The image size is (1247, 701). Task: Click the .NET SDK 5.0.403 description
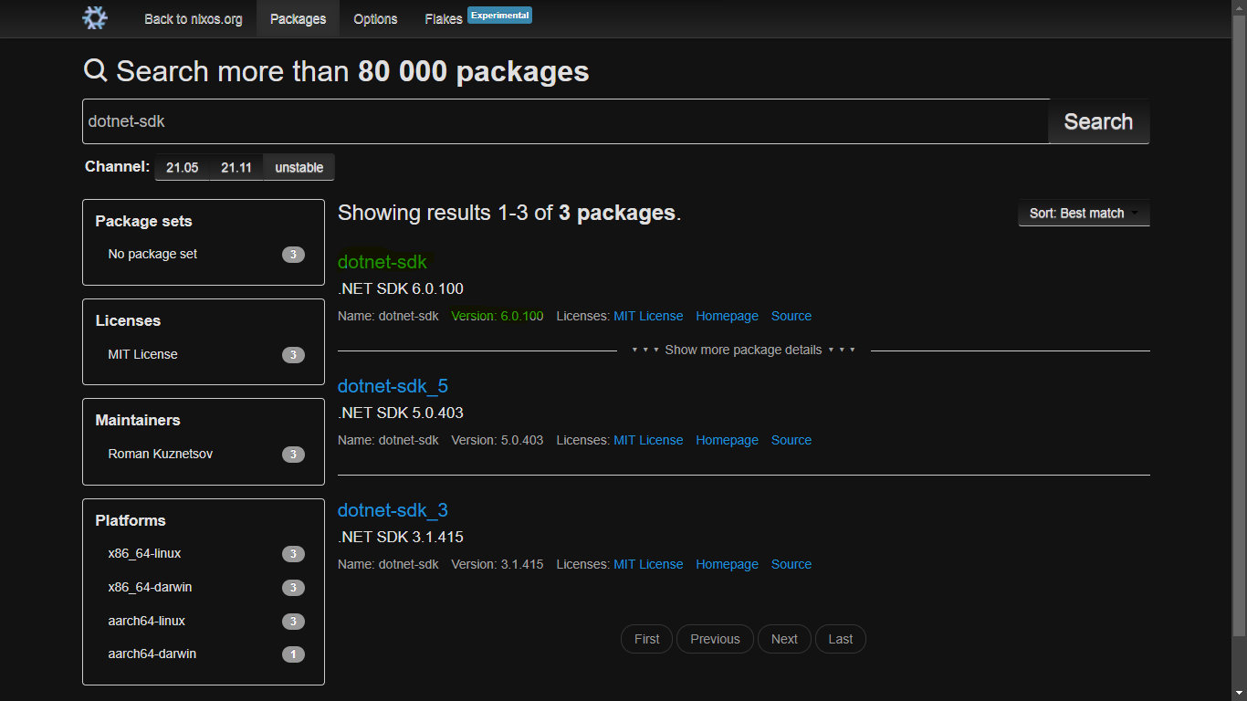(x=401, y=413)
